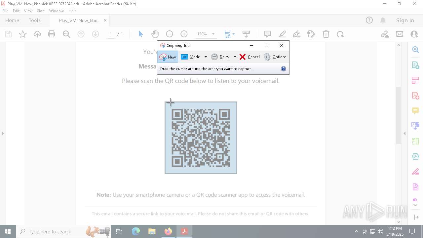
Task: Open the View menu
Action: (x=28, y=11)
